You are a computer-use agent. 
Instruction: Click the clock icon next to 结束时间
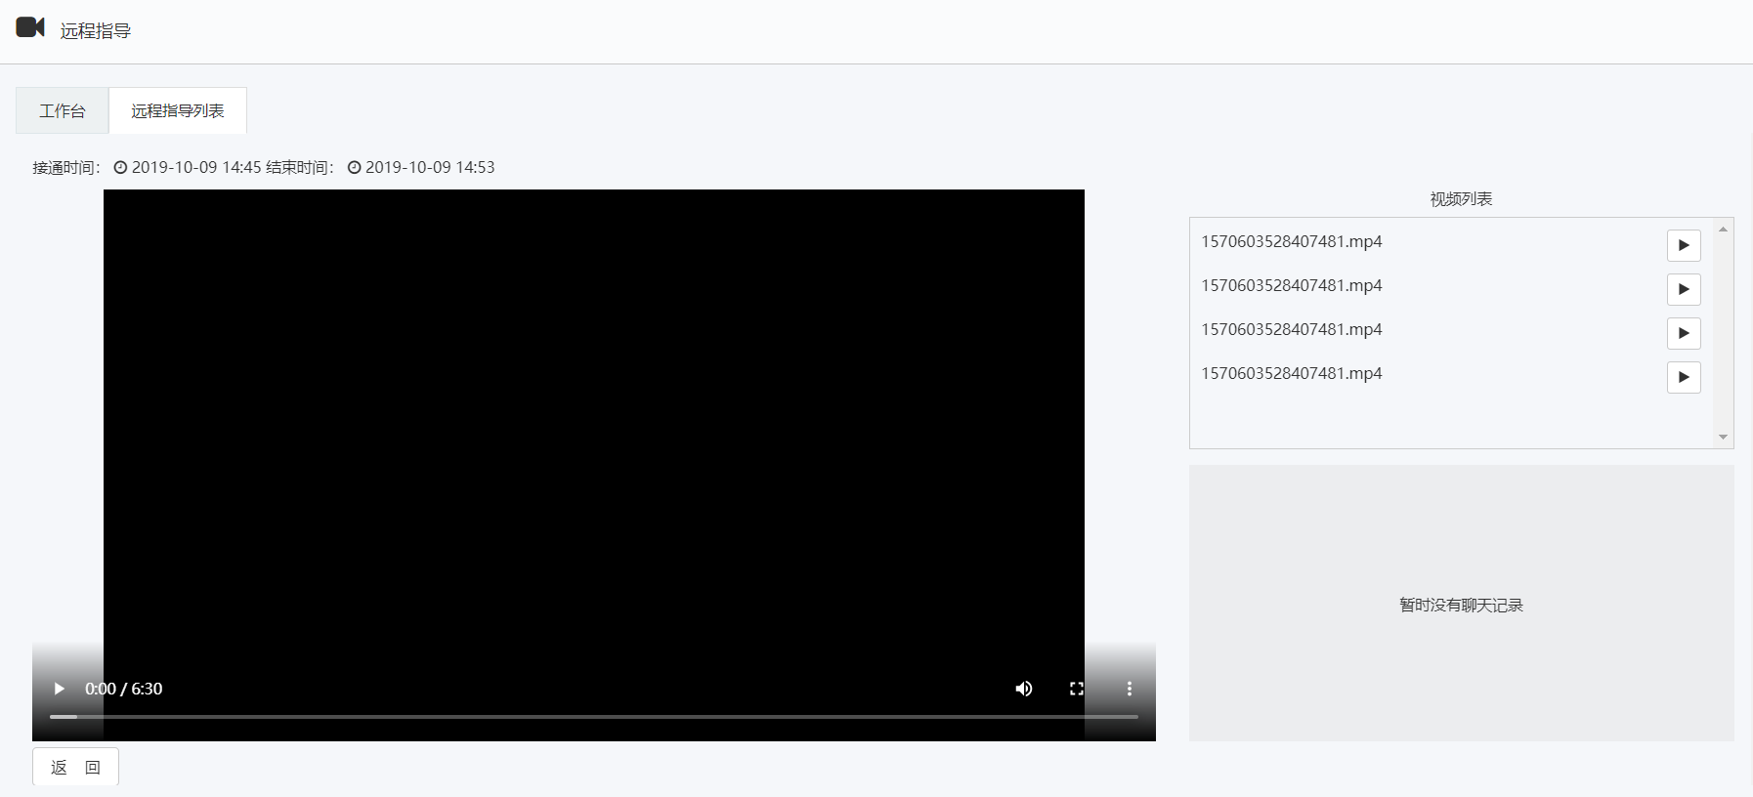(x=354, y=167)
